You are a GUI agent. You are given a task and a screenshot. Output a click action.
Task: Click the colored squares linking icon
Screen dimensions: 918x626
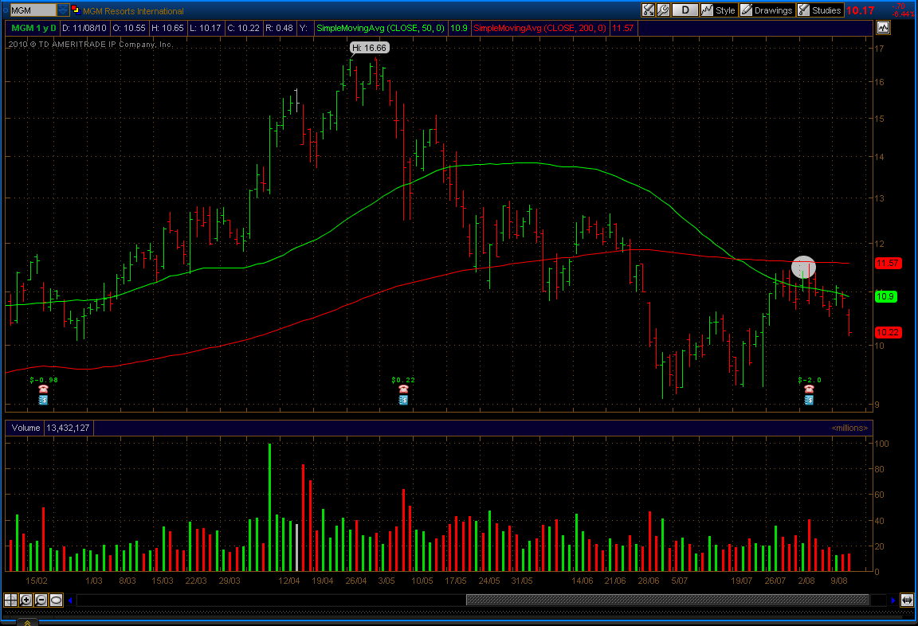pyautogui.click(x=75, y=10)
